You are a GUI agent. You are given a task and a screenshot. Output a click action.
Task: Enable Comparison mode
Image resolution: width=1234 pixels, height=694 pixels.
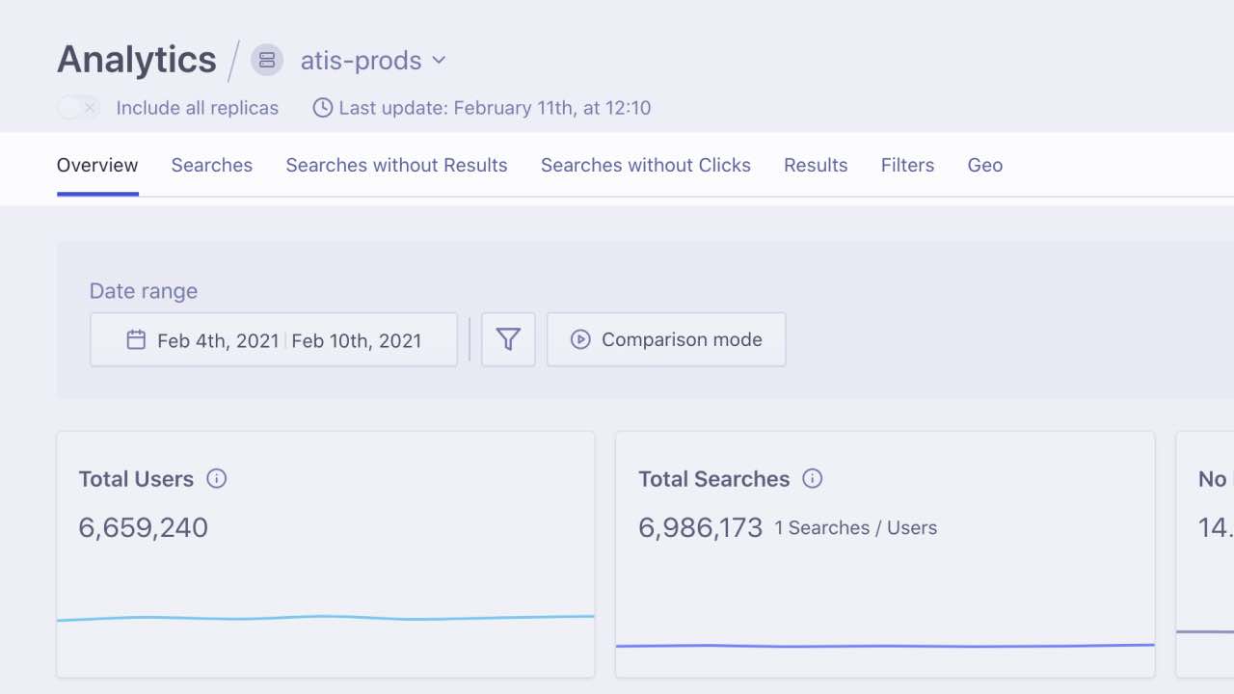[666, 339]
